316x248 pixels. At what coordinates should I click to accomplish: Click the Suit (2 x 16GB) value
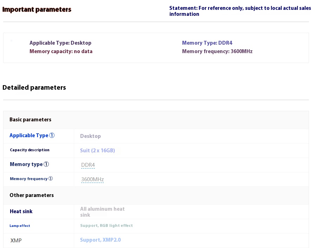[x=97, y=151]
